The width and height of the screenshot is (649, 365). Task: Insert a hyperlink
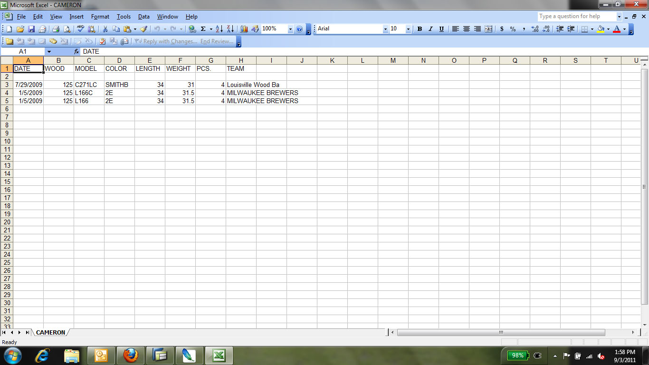pyautogui.click(x=192, y=29)
